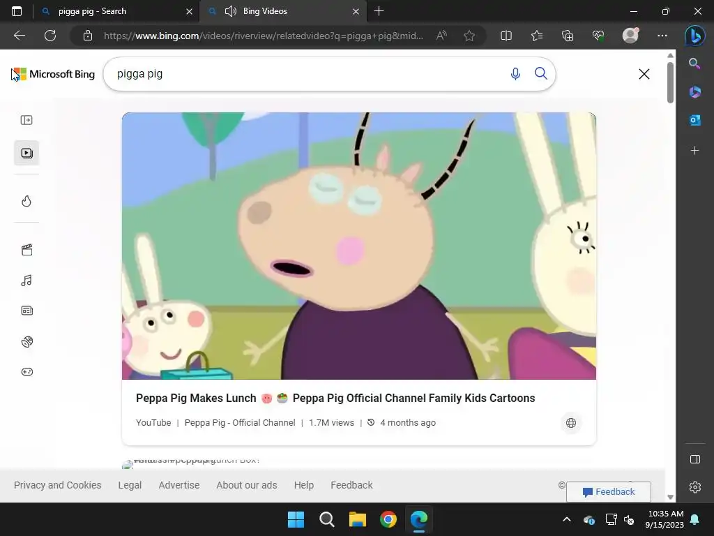The image size is (714, 536).
Task: Add this page to favorites star
Action: click(469, 36)
